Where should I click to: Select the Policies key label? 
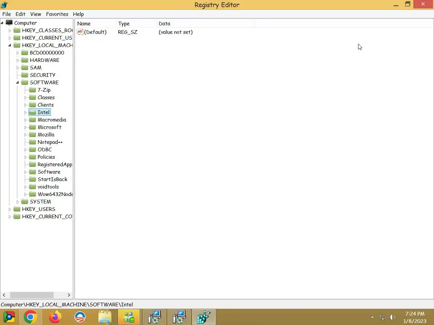(46, 157)
